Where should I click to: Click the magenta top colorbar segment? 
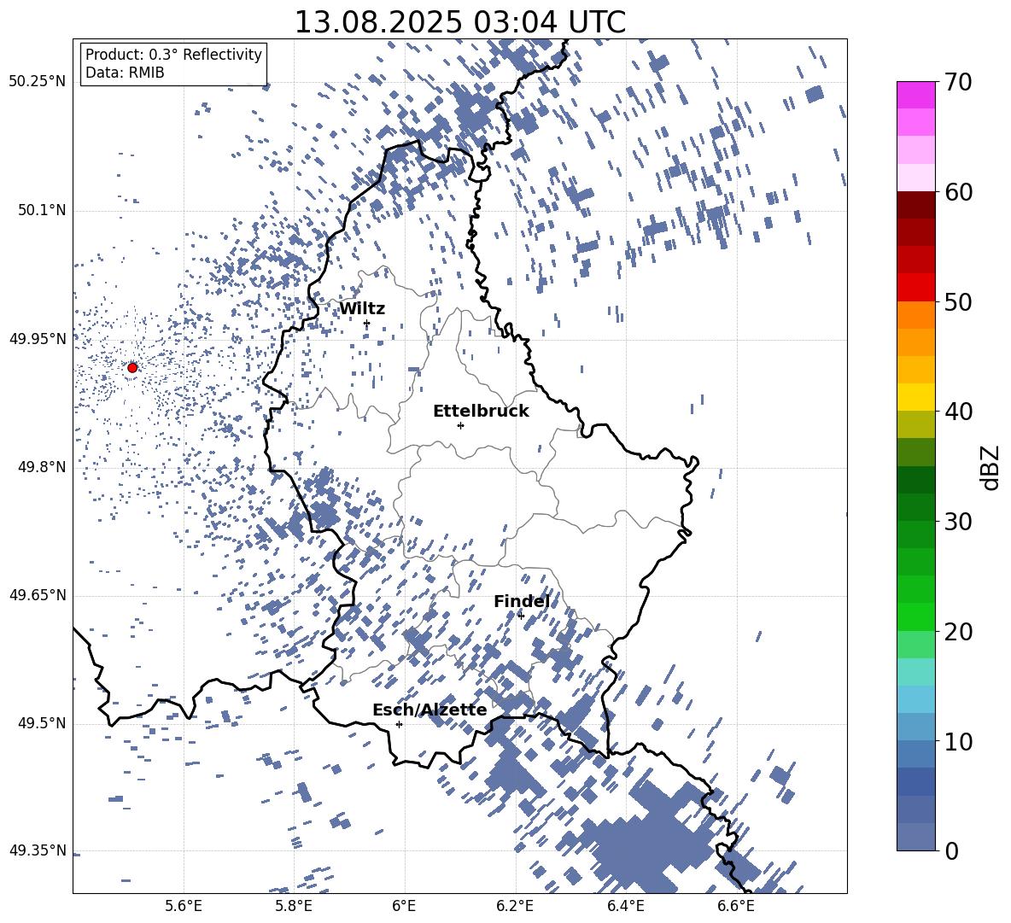[x=916, y=95]
